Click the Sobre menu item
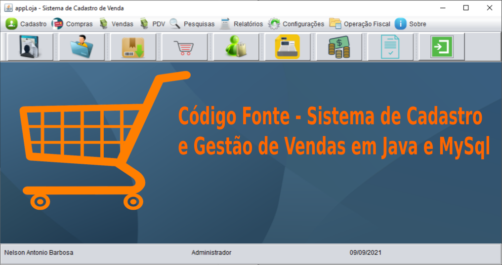The width and height of the screenshot is (502, 265). pos(411,24)
